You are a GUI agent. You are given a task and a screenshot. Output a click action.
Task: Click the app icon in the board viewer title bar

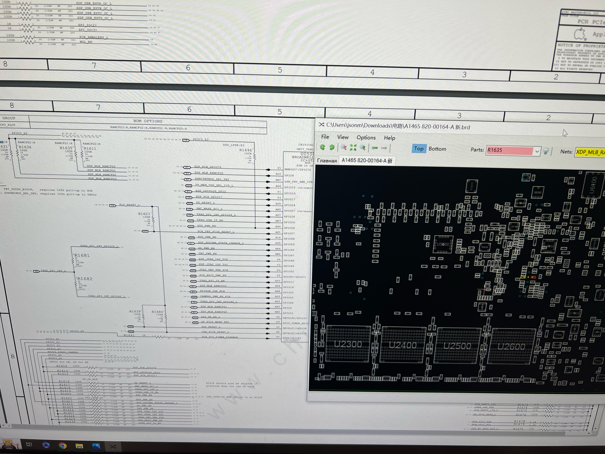tap(322, 124)
